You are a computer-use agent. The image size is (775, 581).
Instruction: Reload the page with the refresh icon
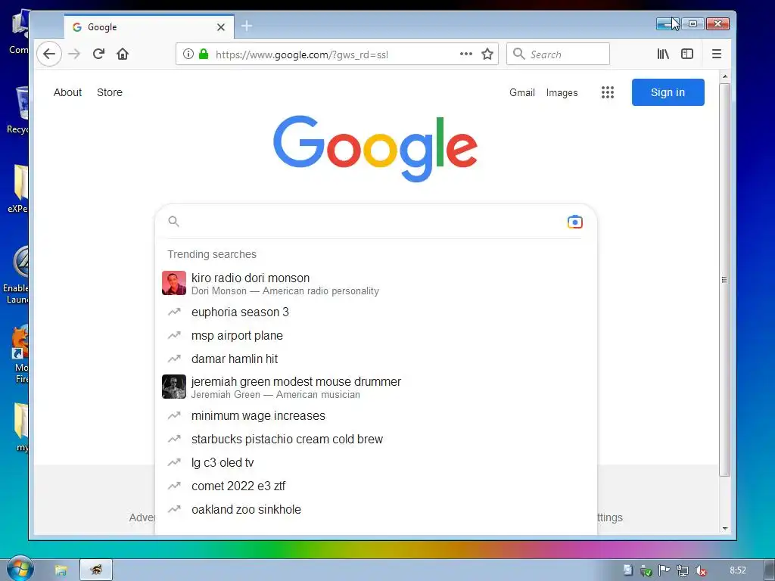[x=98, y=54]
